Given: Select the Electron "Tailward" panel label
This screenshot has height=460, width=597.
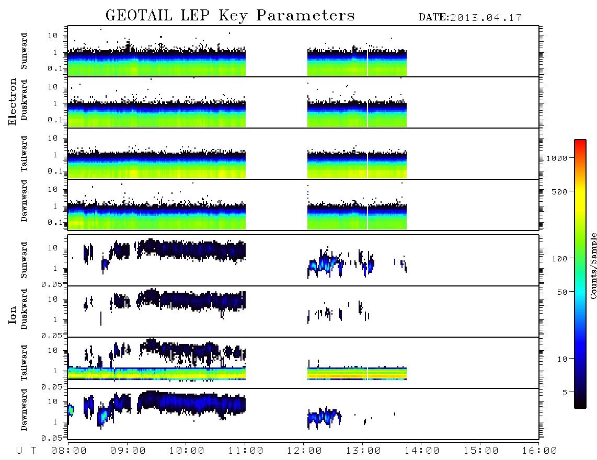Looking at the screenshot, I should point(24,154).
